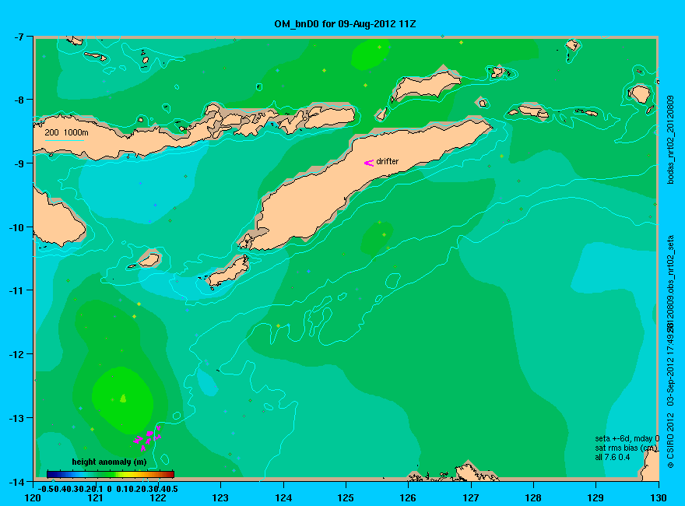The height and width of the screenshot is (506, 685).
Task: Click the longitude label 130
Action: click(x=659, y=497)
